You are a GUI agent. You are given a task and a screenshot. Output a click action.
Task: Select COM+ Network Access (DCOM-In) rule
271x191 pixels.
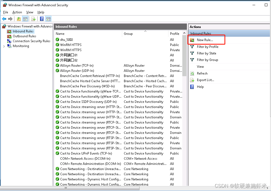pyautogui.click(x=118, y=159)
